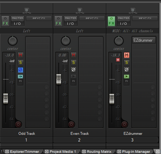The height and width of the screenshot is (154, 161).
Task: Open the EZdrummer plugin in FX list
Action: click(144, 40)
